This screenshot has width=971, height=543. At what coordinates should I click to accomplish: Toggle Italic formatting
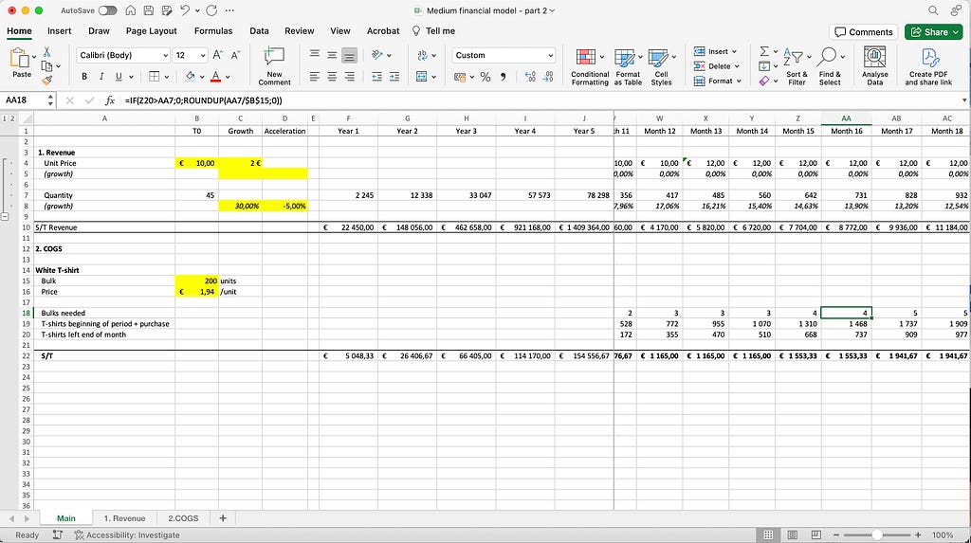pyautogui.click(x=101, y=76)
